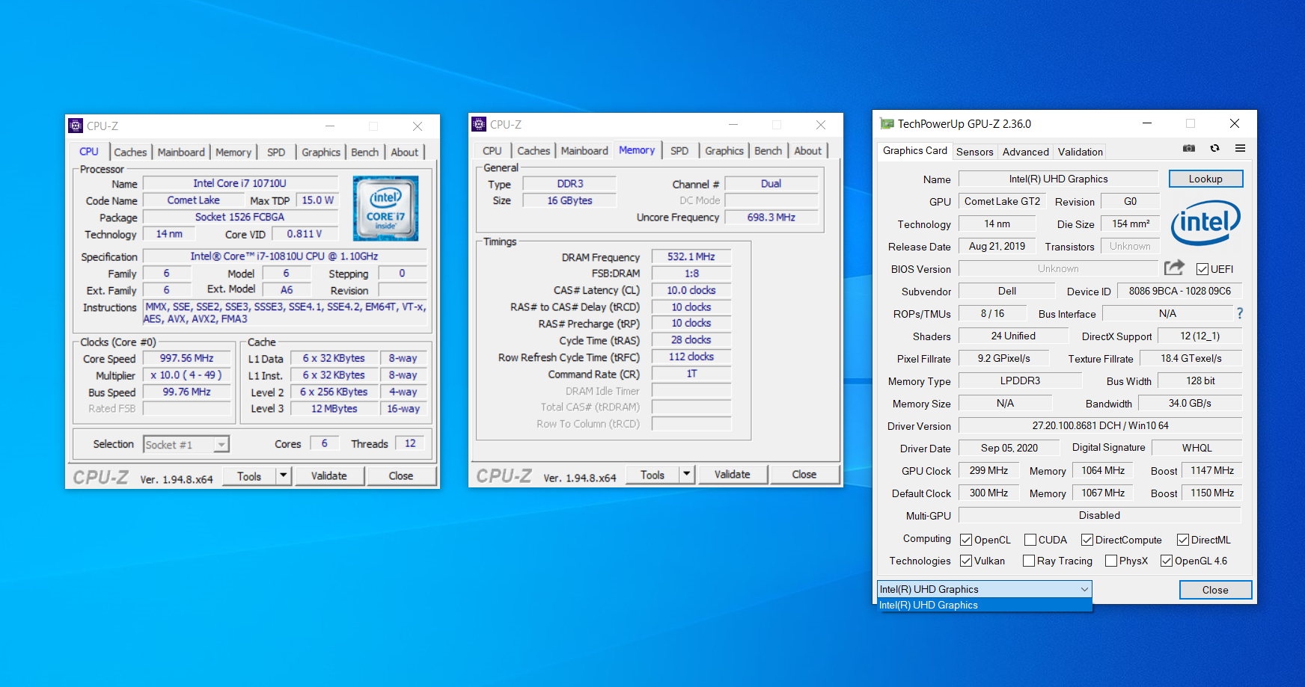Open Bench tab in left CPU-Z window
This screenshot has height=687, width=1305.
365,152
